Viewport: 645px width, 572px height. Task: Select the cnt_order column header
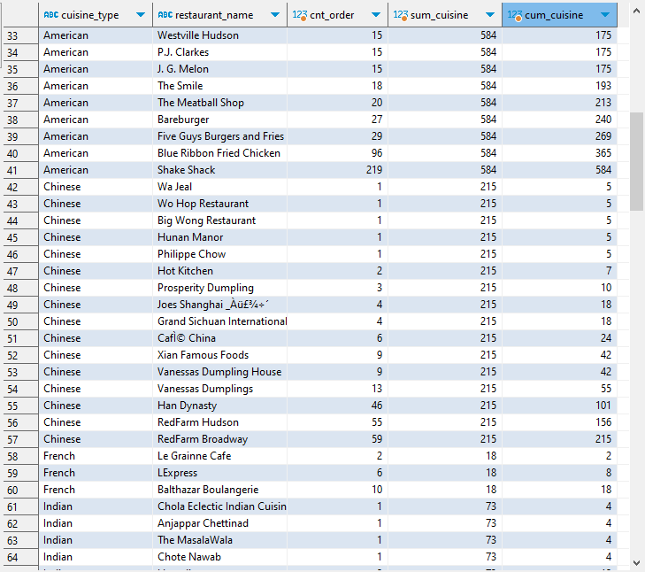337,15
